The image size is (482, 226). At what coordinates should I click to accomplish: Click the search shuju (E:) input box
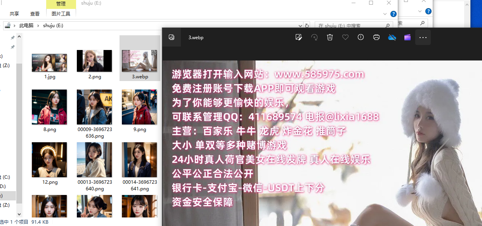click(349, 26)
